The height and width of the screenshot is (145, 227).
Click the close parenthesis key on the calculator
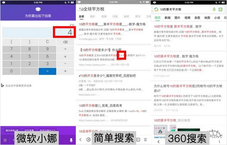tap(30, 42)
